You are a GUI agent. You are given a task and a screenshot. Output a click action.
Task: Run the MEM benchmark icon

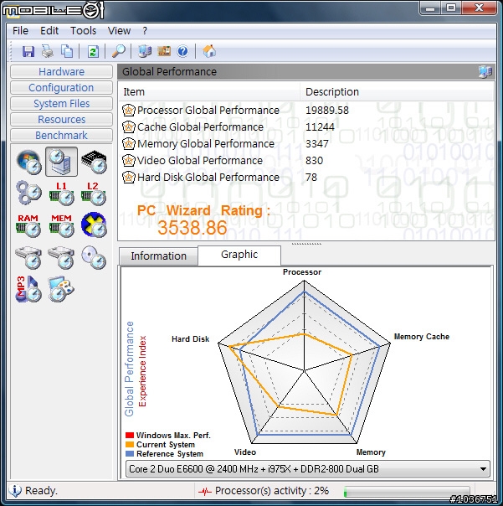[61, 225]
